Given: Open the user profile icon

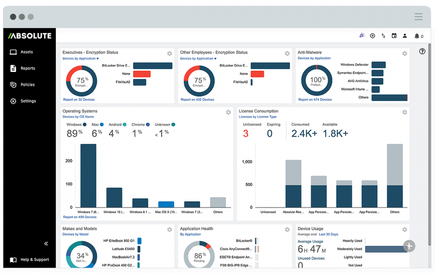Looking at the screenshot, I should pos(405,36).
